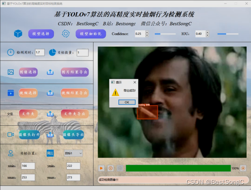The width and height of the screenshot is (251, 190).
Task: Click the circular target initialization icon
Action: point(66,33)
